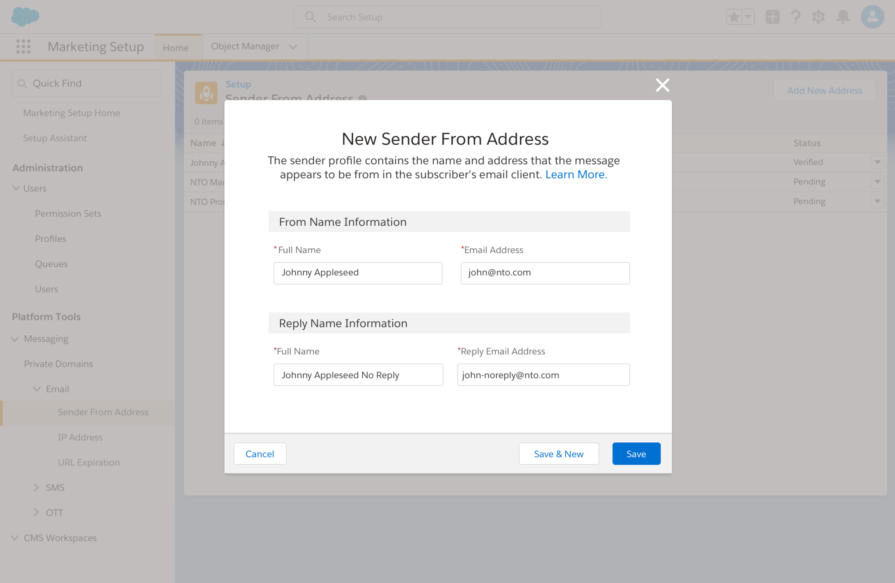This screenshot has height=583, width=895.
Task: Select IP Address in sidebar
Action: click(x=80, y=437)
